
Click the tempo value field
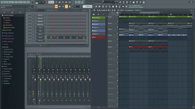point(51,2)
